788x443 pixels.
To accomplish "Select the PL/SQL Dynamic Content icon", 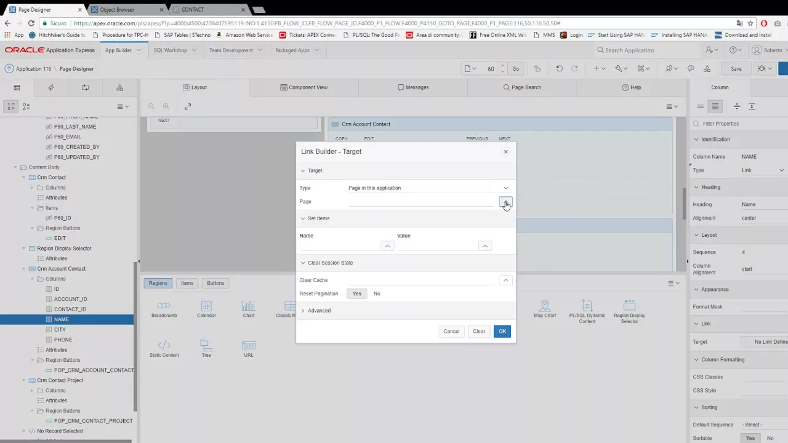I will pos(587,311).
